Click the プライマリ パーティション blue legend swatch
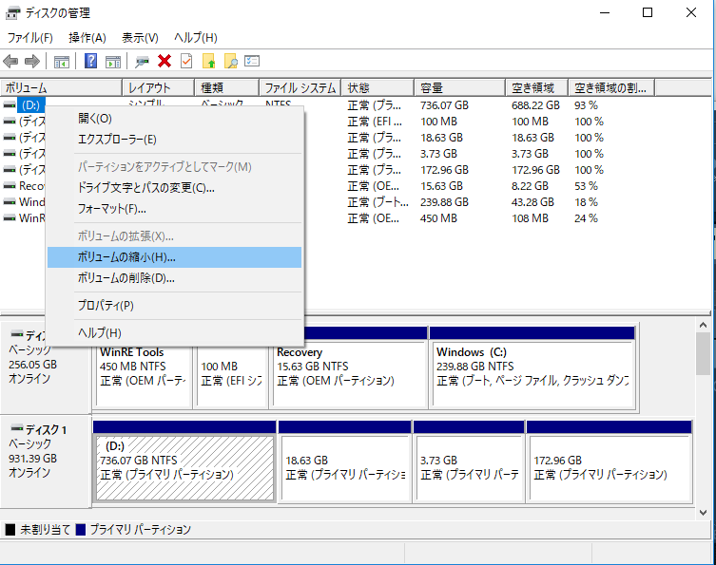 point(81,530)
